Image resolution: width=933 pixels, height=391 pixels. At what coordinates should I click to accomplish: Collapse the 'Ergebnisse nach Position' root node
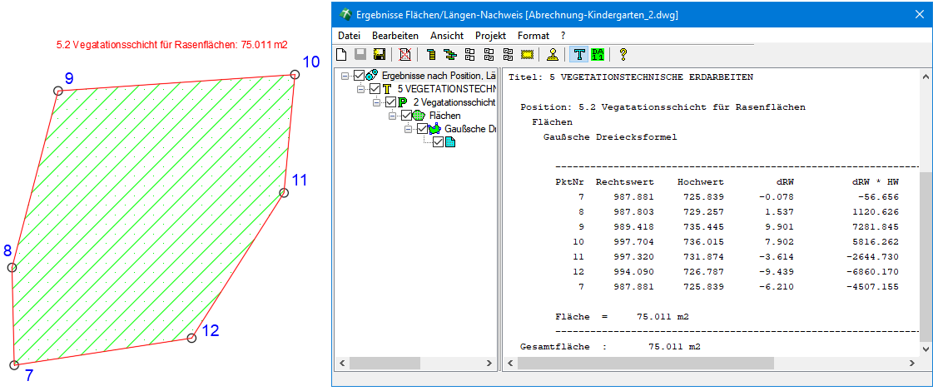point(345,76)
